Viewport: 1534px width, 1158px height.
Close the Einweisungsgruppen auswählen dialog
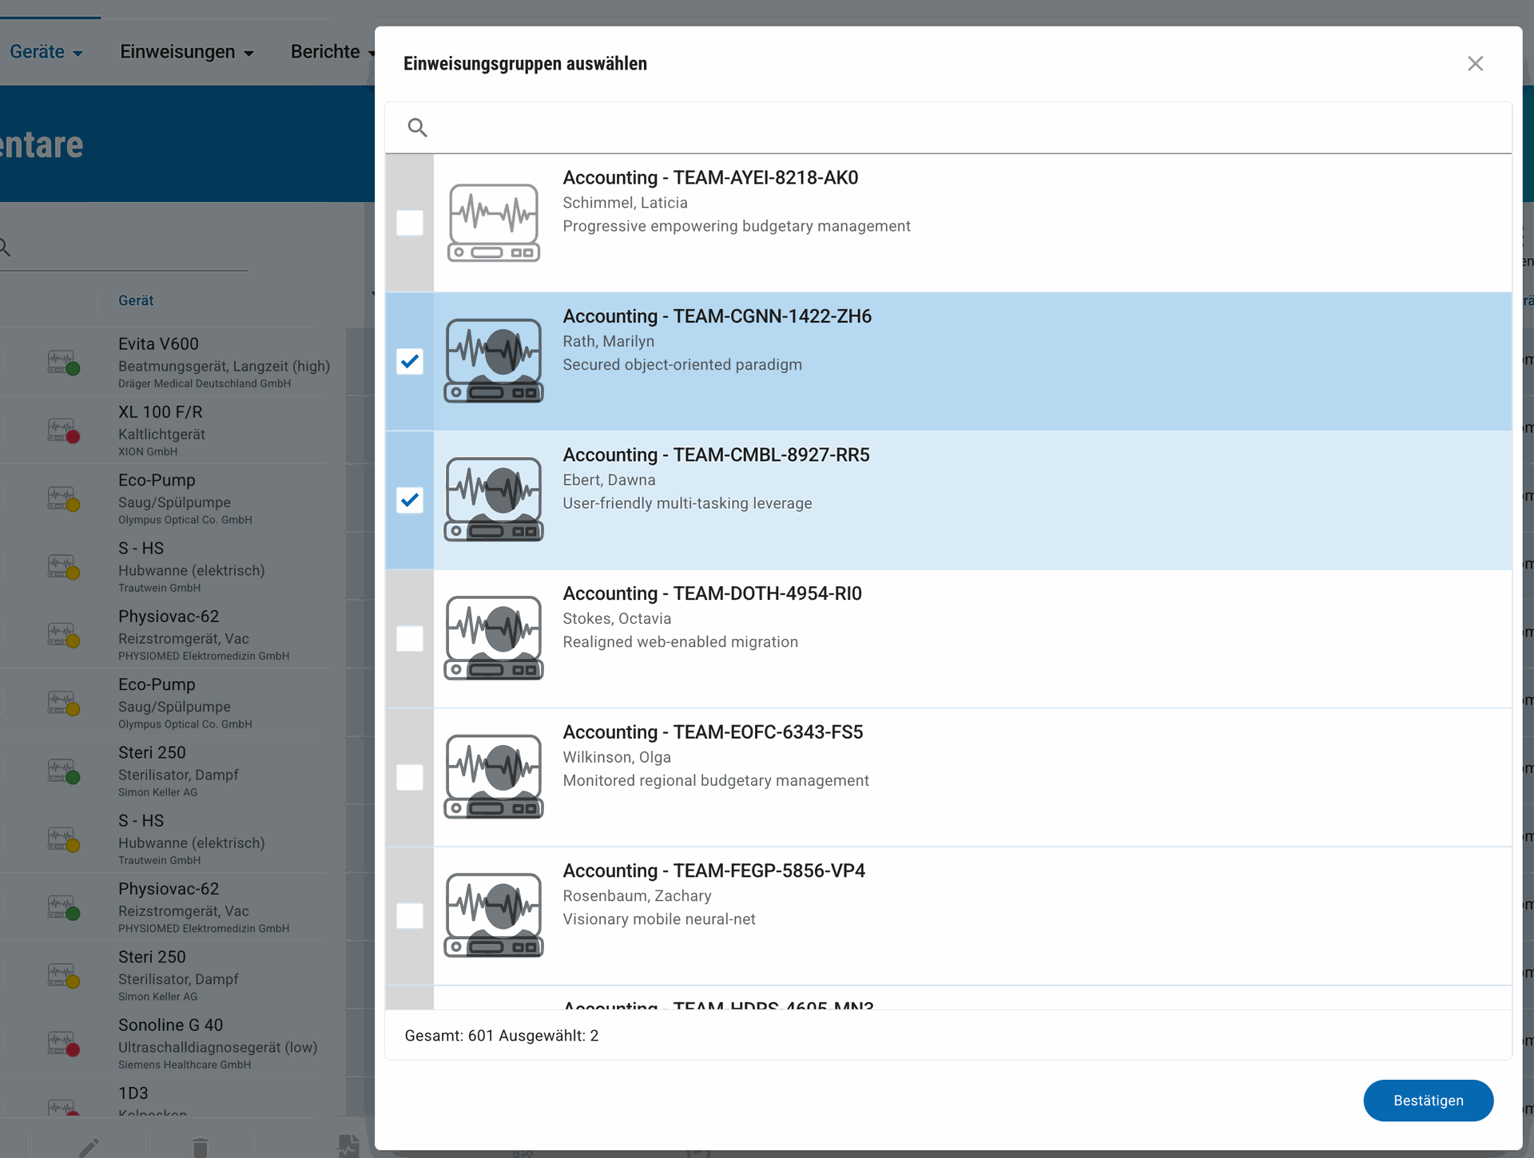pyautogui.click(x=1475, y=64)
